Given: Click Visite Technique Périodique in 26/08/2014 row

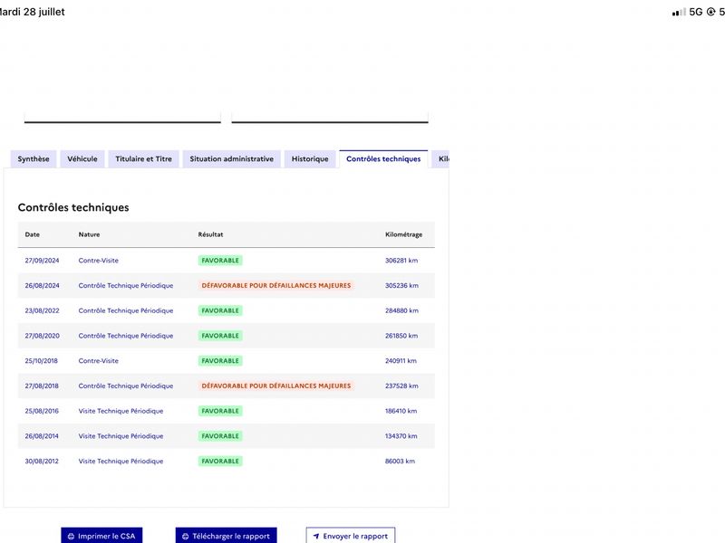Looking at the screenshot, I should point(121,436).
